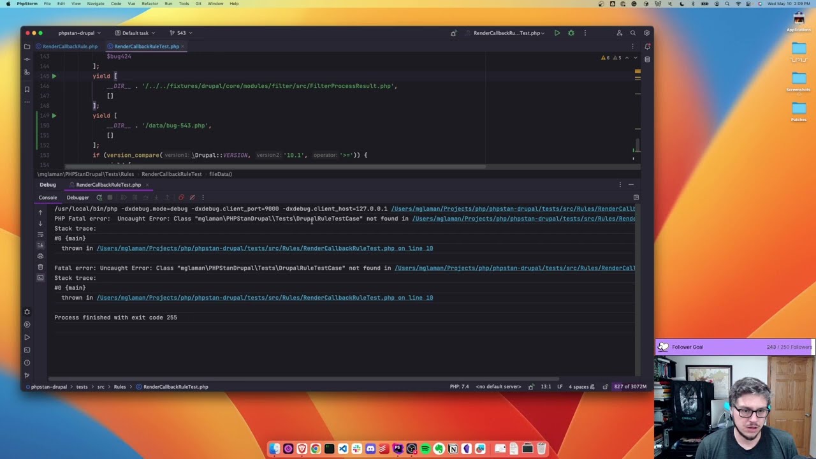The image size is (816, 459).
Task: Open Notifications bell icon in right sidebar
Action: click(x=647, y=47)
